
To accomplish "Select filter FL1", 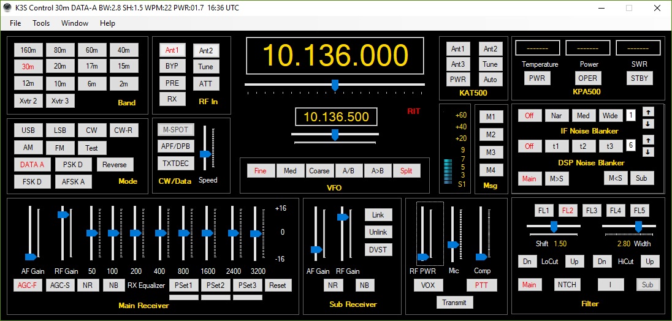I will (543, 211).
